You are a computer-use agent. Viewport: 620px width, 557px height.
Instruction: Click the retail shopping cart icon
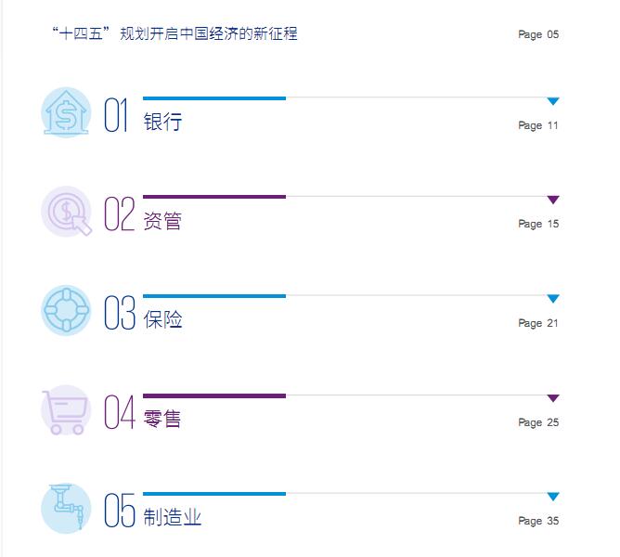tap(66, 410)
